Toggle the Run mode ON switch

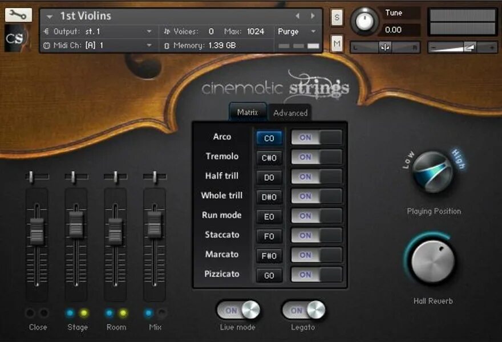click(x=316, y=216)
